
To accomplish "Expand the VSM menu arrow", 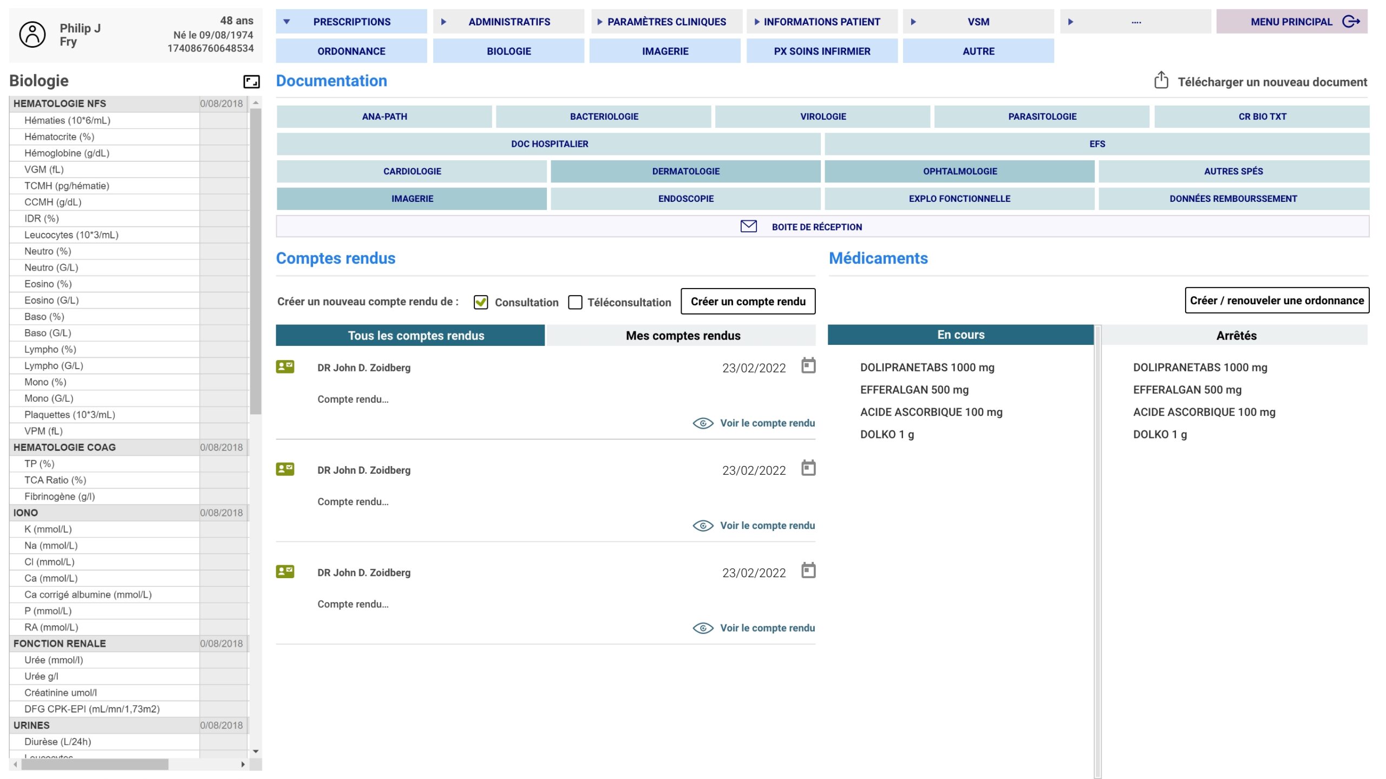I will click(913, 22).
